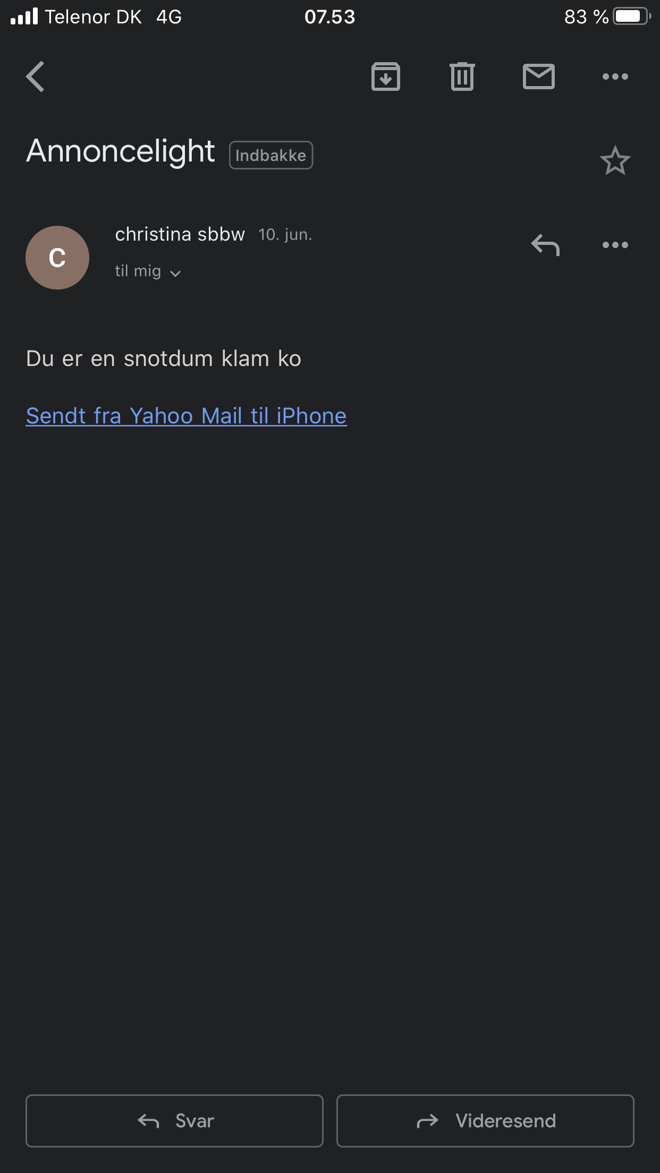Mark as unread with the envelope icon
This screenshot has height=1173, width=660.
[x=539, y=76]
